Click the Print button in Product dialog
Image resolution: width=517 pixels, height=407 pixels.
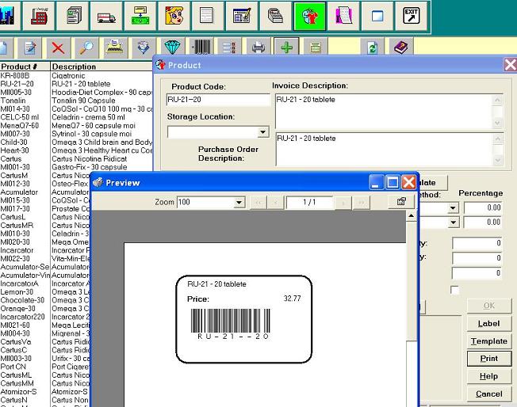tap(489, 358)
